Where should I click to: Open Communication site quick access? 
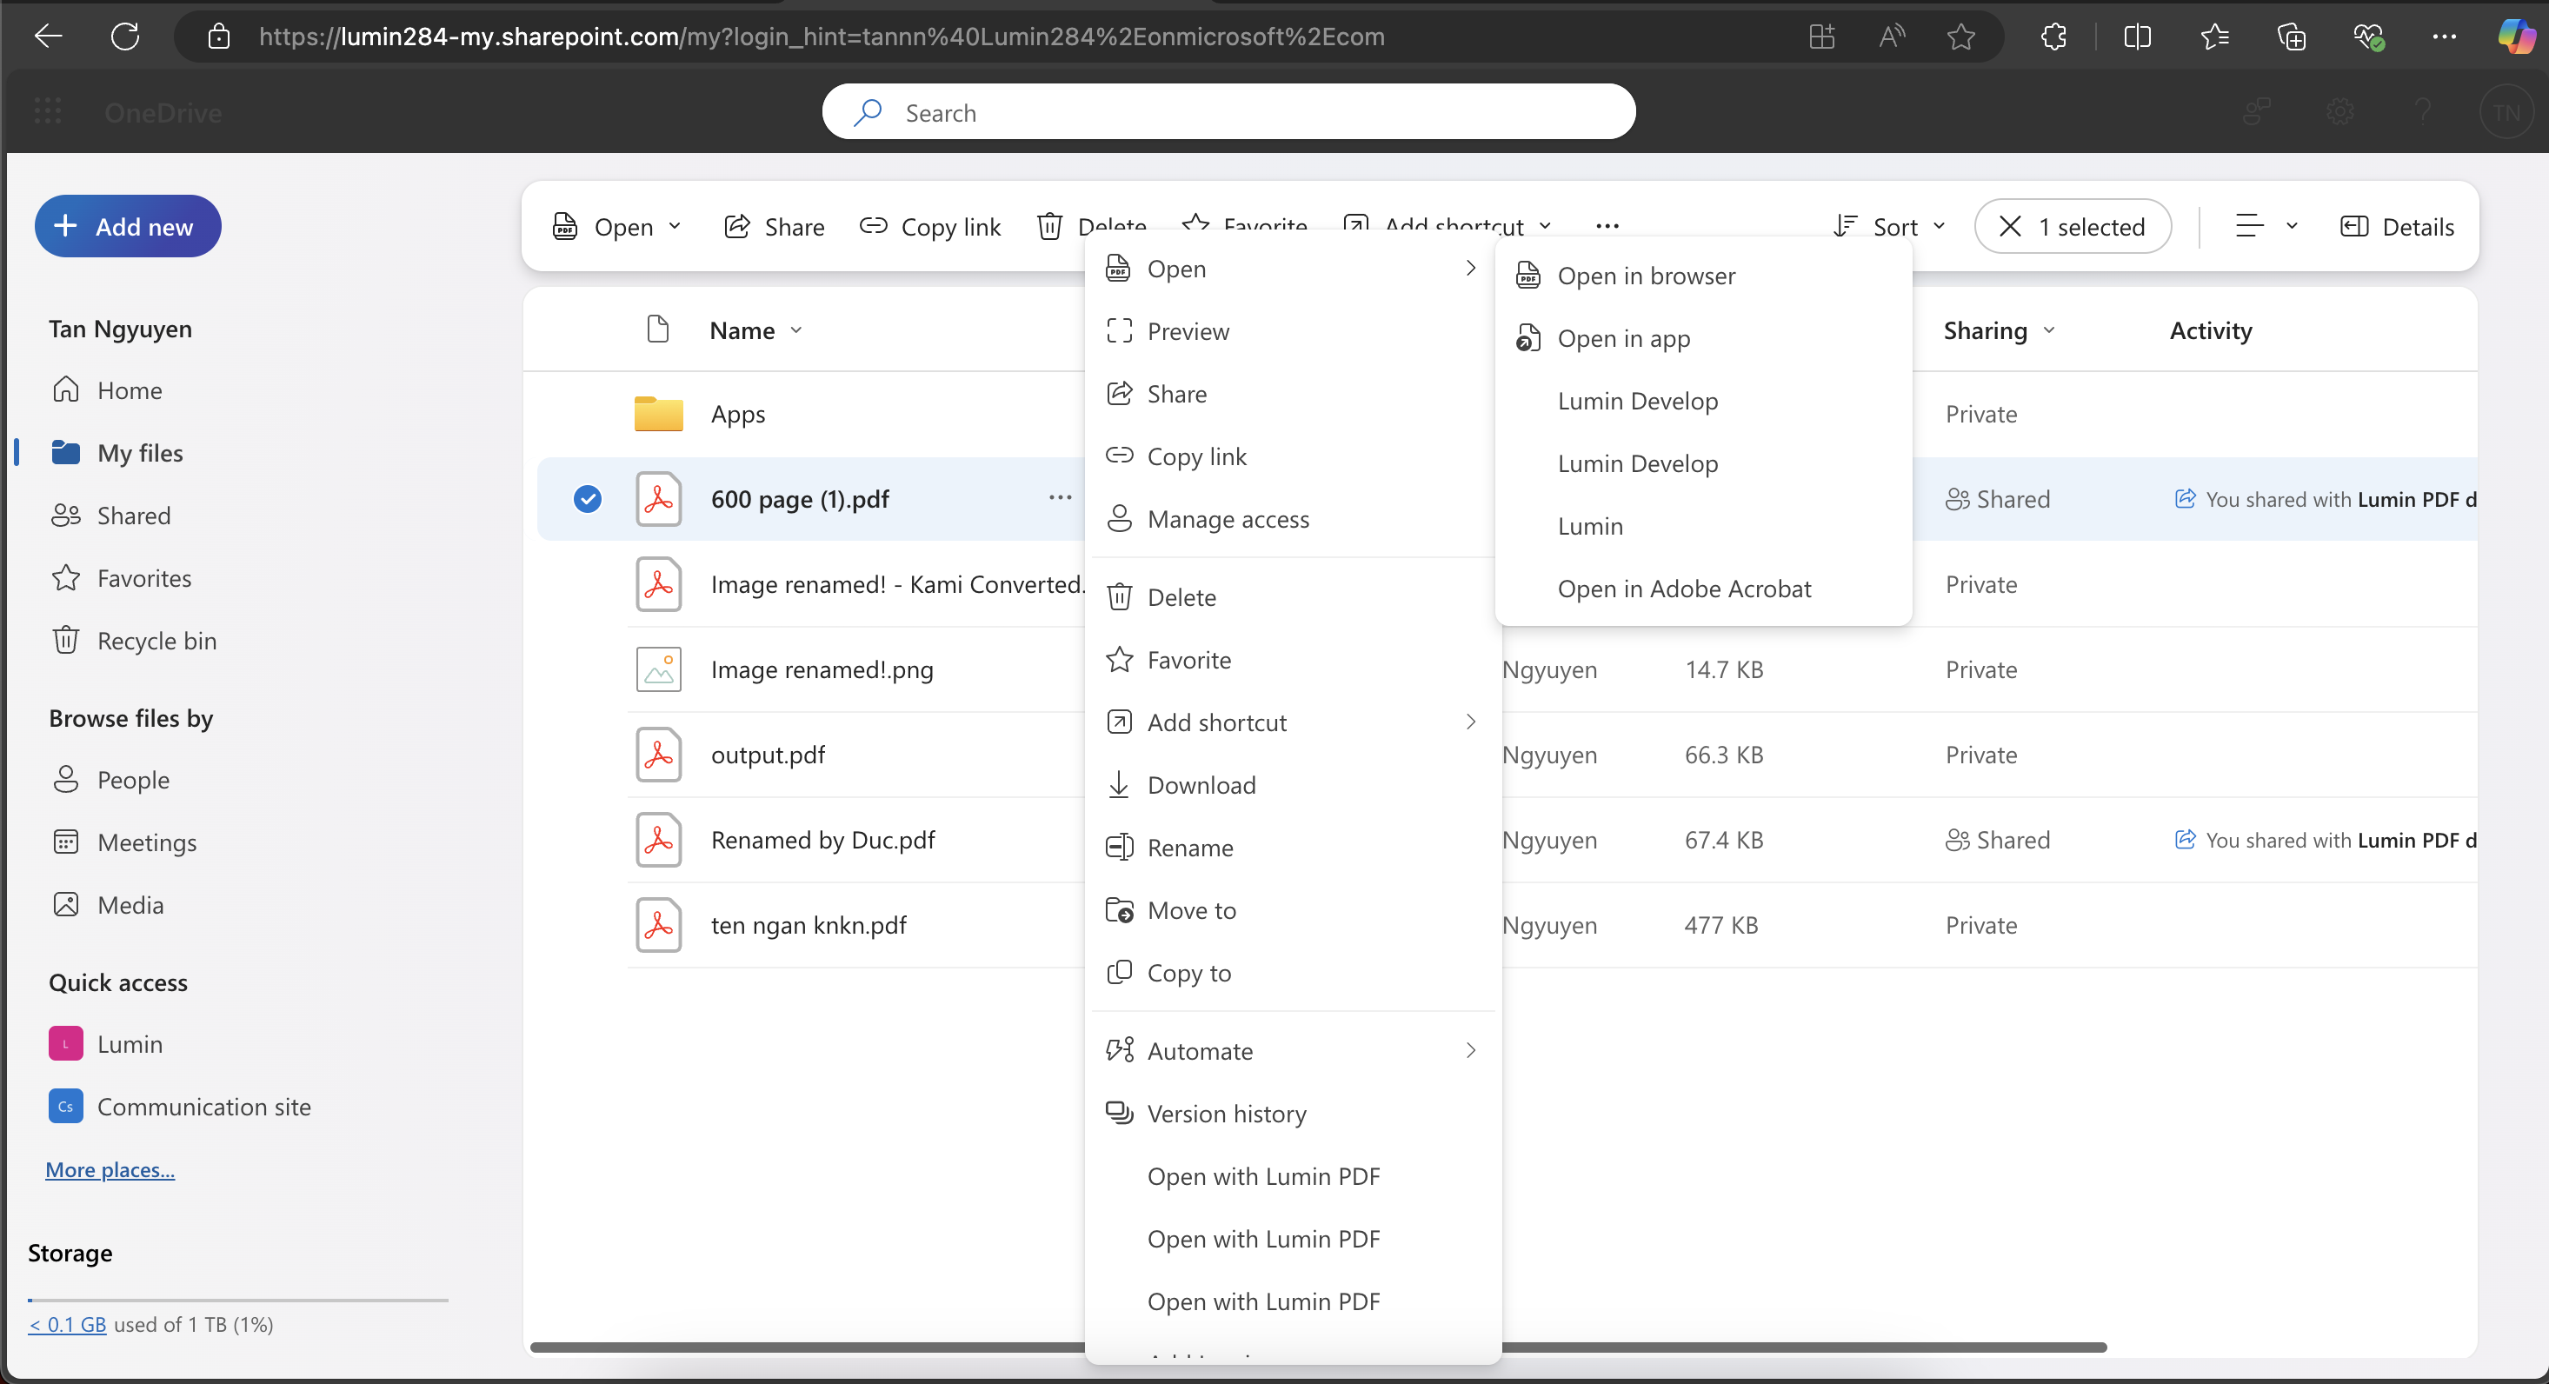point(180,1106)
